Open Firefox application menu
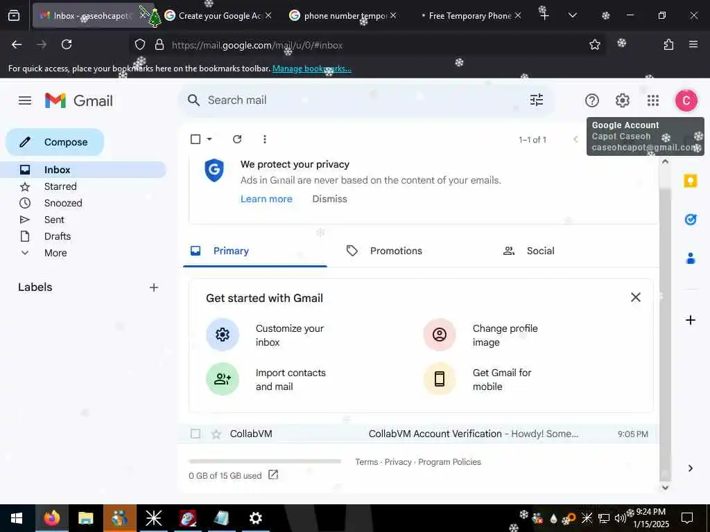 point(693,44)
